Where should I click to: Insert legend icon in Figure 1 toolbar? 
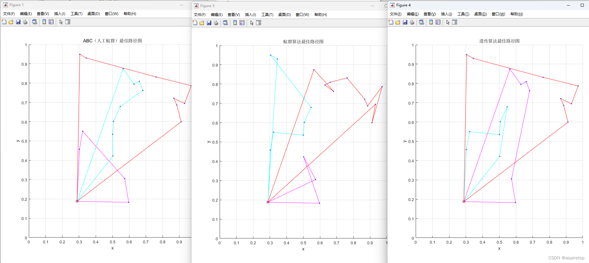pyautogui.click(x=51, y=22)
